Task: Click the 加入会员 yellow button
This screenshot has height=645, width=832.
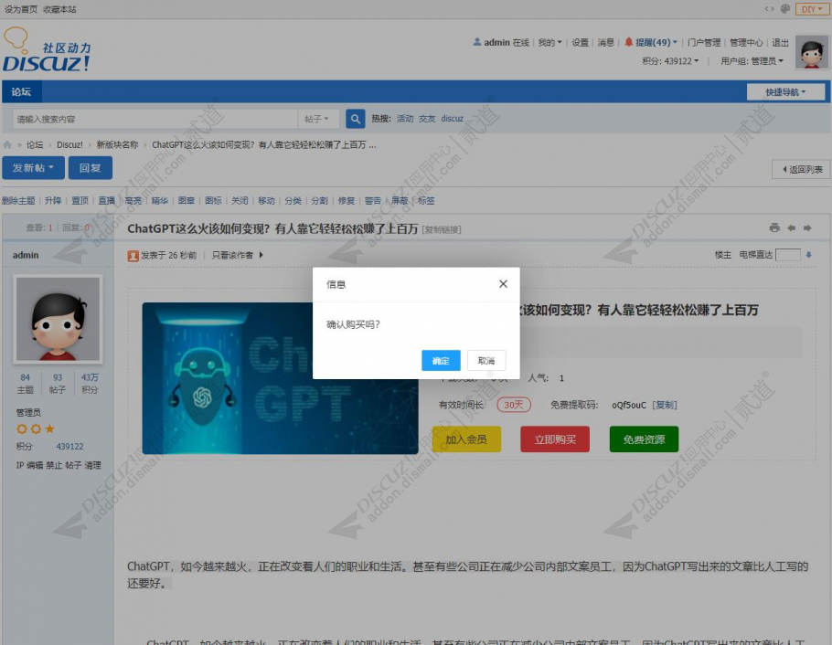Action: click(466, 439)
